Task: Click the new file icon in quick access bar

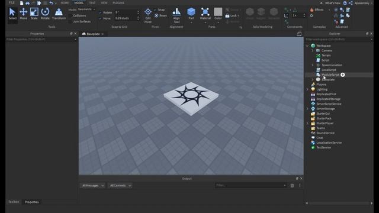Action: (x=21, y=3)
